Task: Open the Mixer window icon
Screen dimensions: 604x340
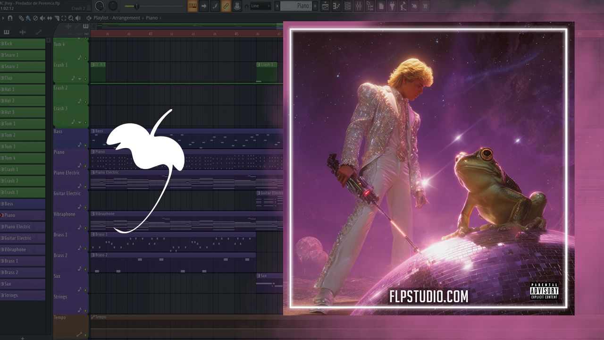Action: click(x=358, y=6)
